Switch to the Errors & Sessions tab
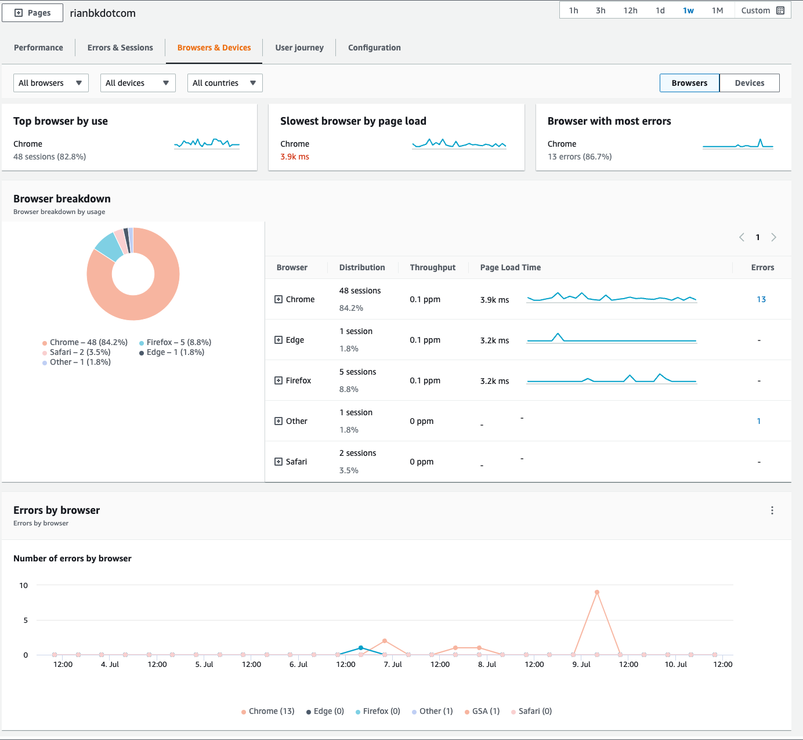Screen dimensions: 803x740 tap(120, 48)
